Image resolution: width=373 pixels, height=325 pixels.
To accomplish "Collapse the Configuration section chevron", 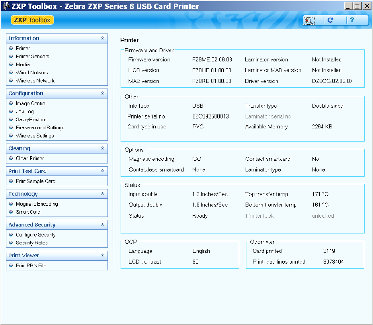I will (x=103, y=93).
